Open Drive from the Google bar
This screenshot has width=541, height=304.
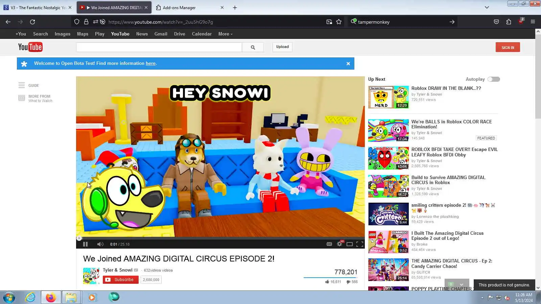(x=180, y=34)
